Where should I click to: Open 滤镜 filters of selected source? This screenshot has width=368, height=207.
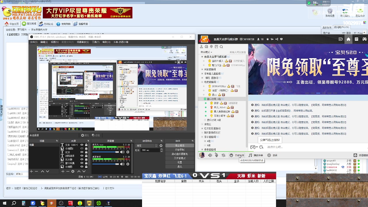(96, 135)
